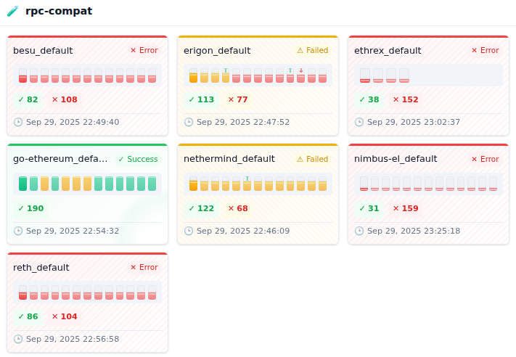Image resolution: width=516 pixels, height=357 pixels.
Task: Click the clock icon on besu_default card
Action: coord(18,122)
